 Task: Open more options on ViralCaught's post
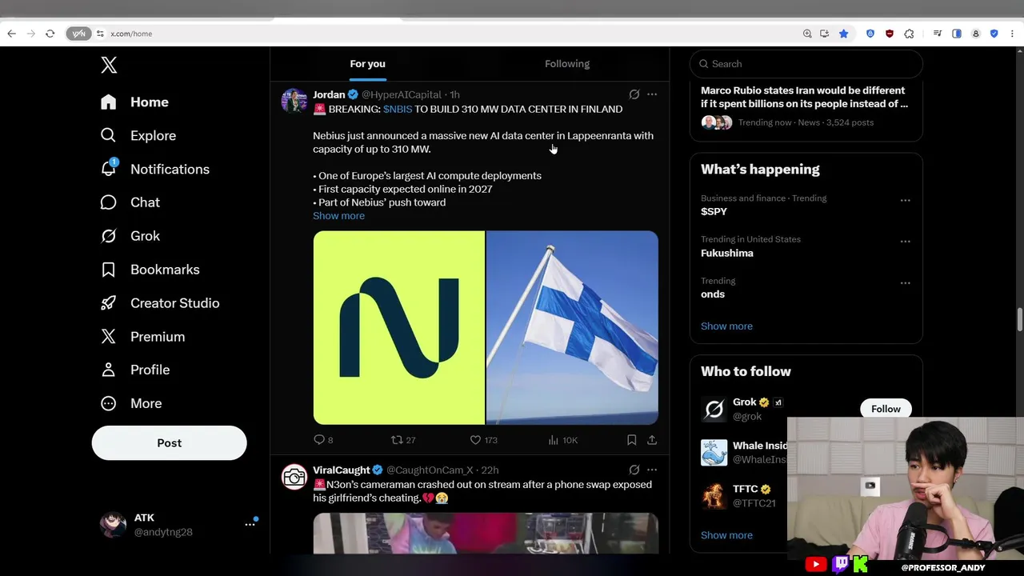coord(652,470)
